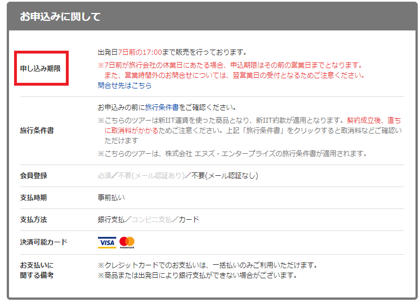The width and height of the screenshot is (420, 302).
Task: Click the VISA card logo
Action: point(106,242)
